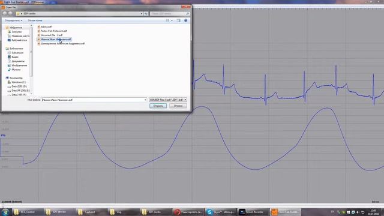Open the img folder on taskbar
384x216 pixels.
click(123, 212)
